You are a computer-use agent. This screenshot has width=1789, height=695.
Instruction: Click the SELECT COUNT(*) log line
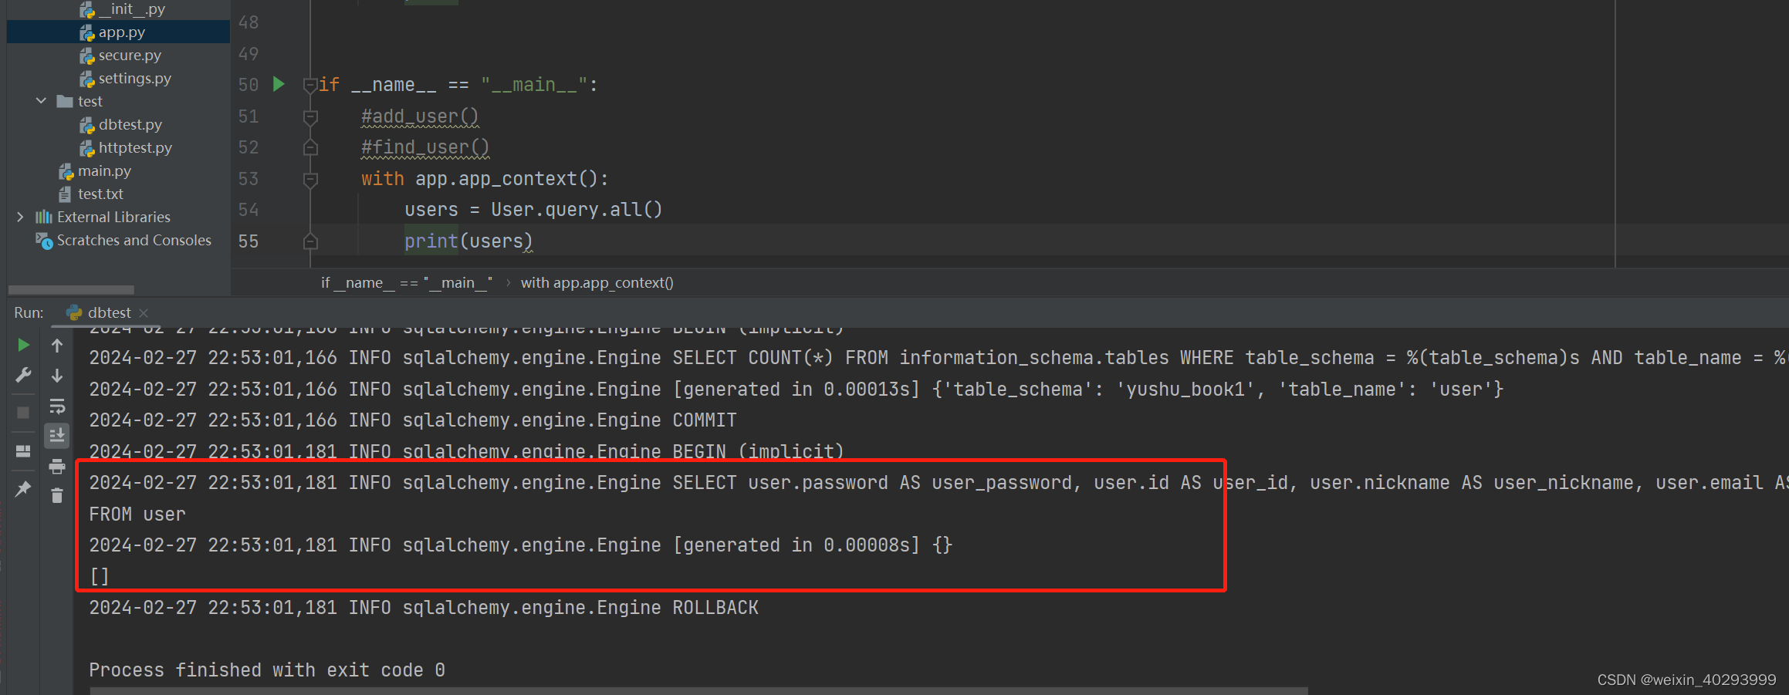pos(938,358)
